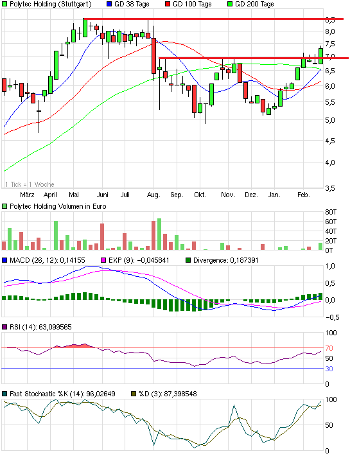
Task: Click the Divergence value label
Action: (x=226, y=260)
